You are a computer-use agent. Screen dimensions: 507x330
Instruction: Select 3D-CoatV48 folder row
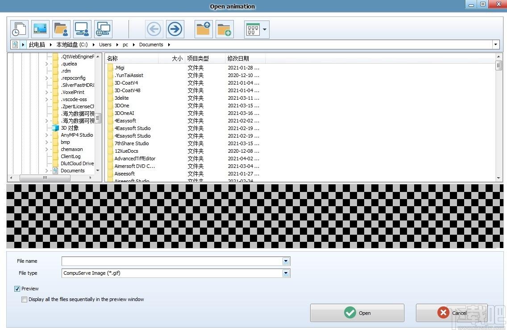pos(185,90)
